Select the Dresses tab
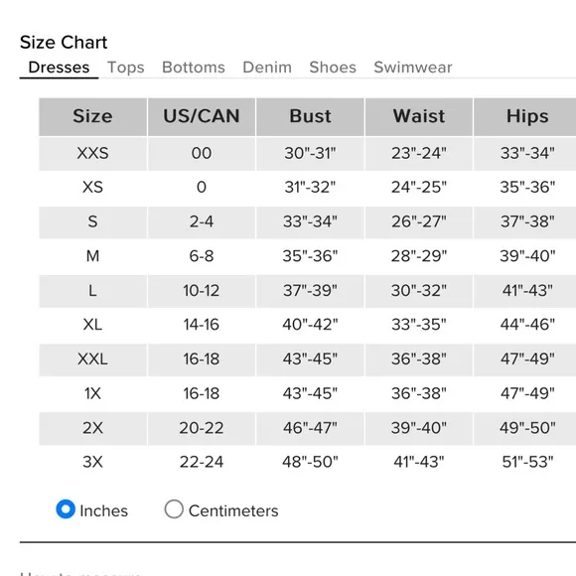Screen dimensions: 576x576 coord(59,68)
